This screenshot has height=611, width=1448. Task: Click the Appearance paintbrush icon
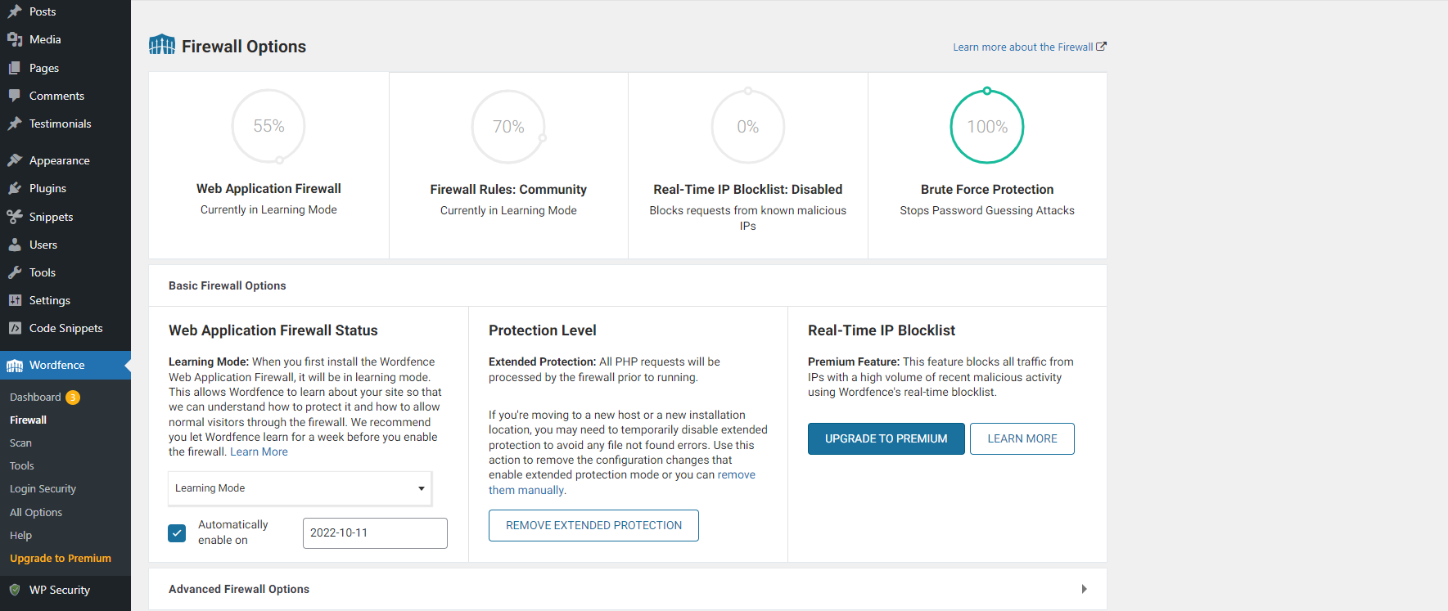coord(15,160)
